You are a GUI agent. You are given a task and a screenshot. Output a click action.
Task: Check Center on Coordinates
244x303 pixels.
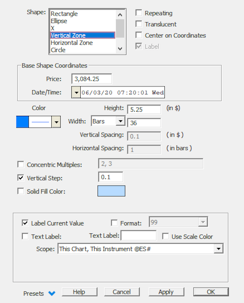(139, 35)
